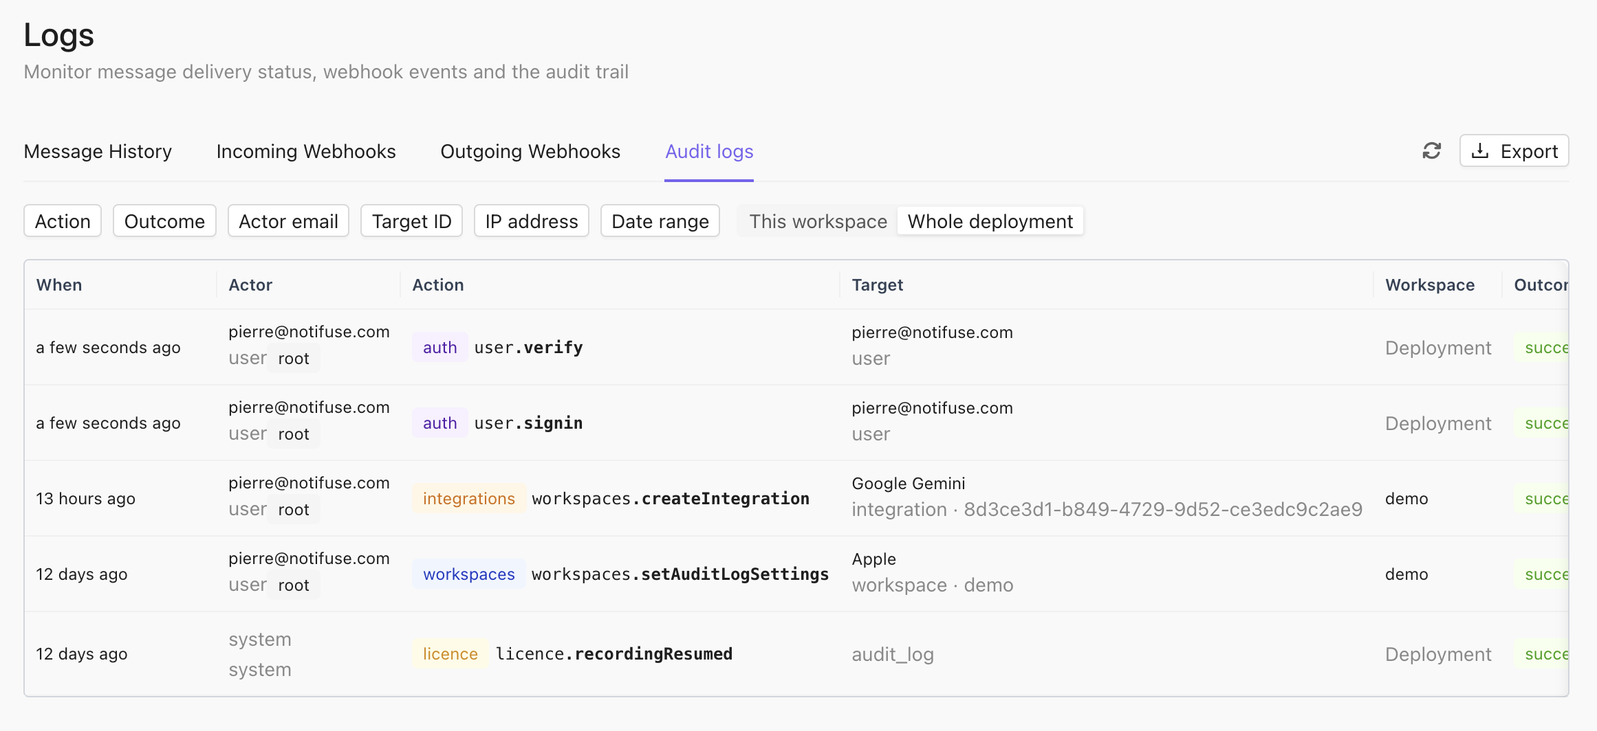The image size is (1597, 731).
Task: Click actor email in user.signin row
Action: pyautogui.click(x=309, y=407)
